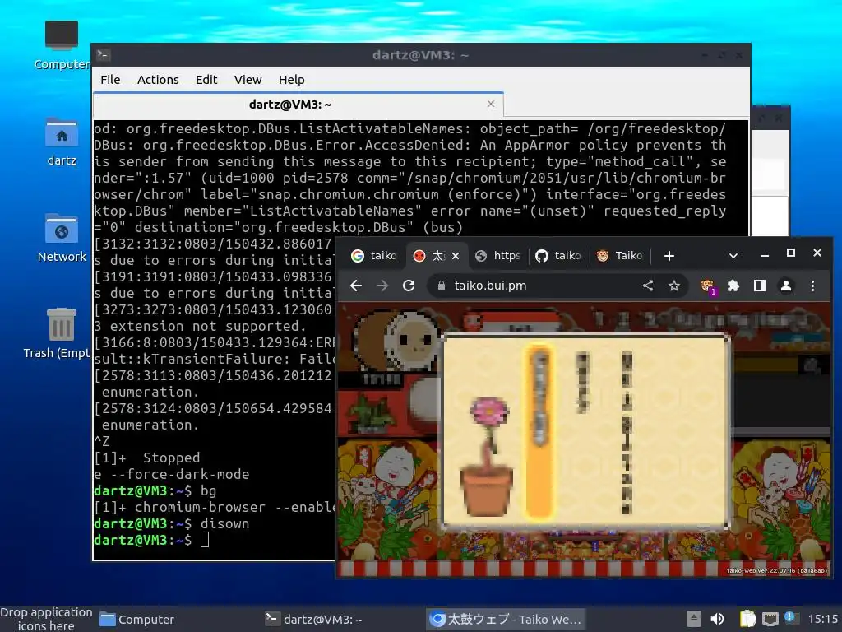The height and width of the screenshot is (632, 842).
Task: Switch to Taiko Web browser in taskbar
Action: (506, 620)
